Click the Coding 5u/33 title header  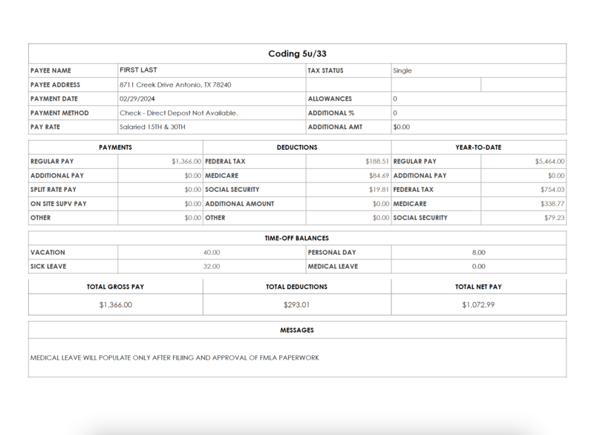pyautogui.click(x=297, y=53)
